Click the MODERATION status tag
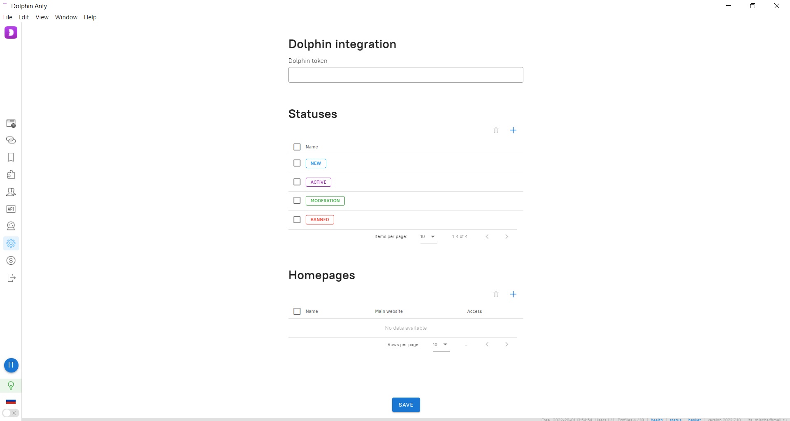 pyautogui.click(x=325, y=201)
